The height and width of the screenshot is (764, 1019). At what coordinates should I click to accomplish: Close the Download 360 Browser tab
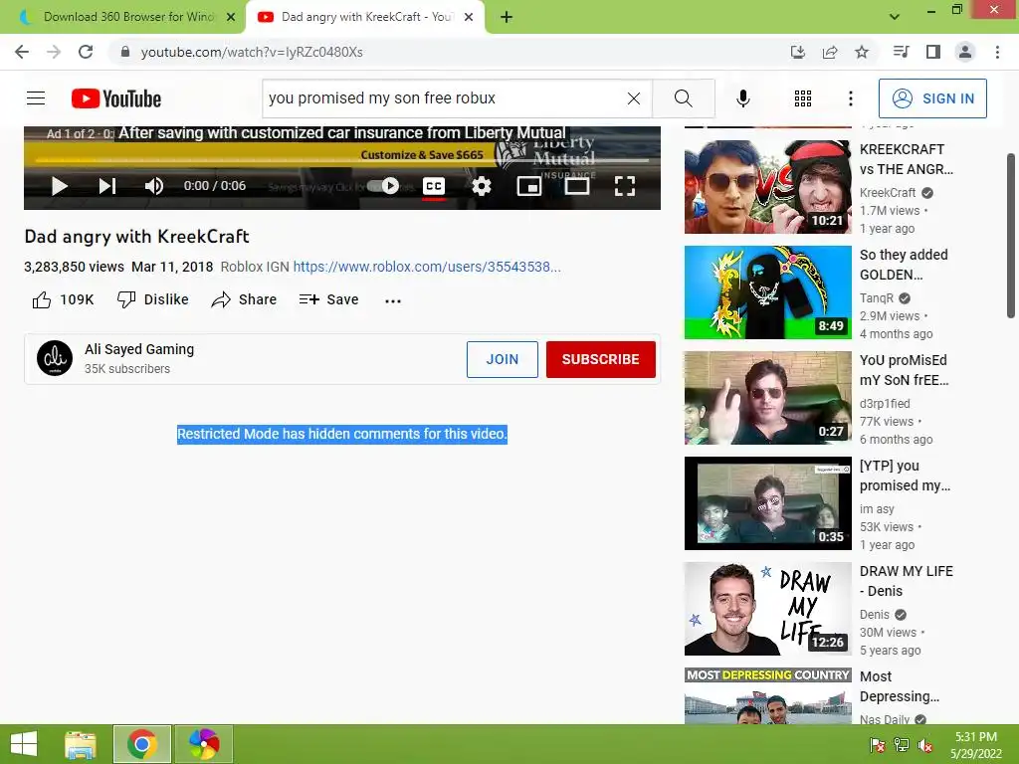[231, 17]
